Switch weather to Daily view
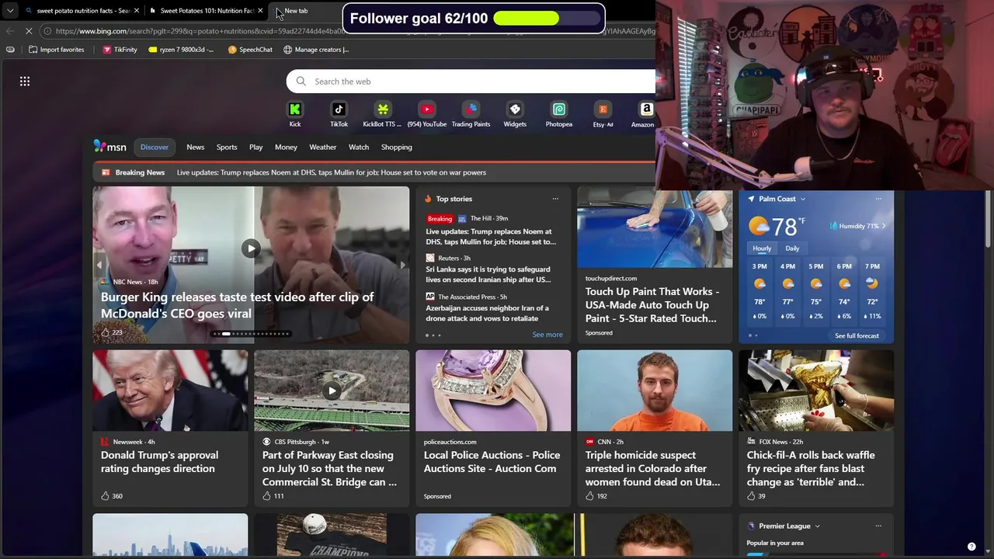Image resolution: width=994 pixels, height=559 pixels. pyautogui.click(x=792, y=248)
